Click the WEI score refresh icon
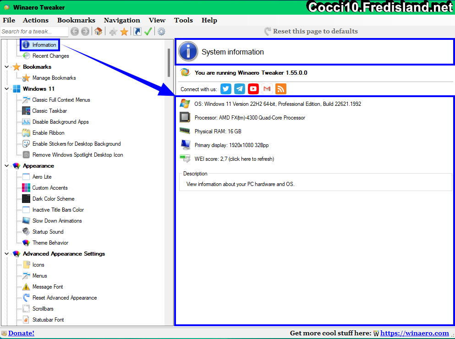This screenshot has width=455, height=339. pyautogui.click(x=185, y=159)
